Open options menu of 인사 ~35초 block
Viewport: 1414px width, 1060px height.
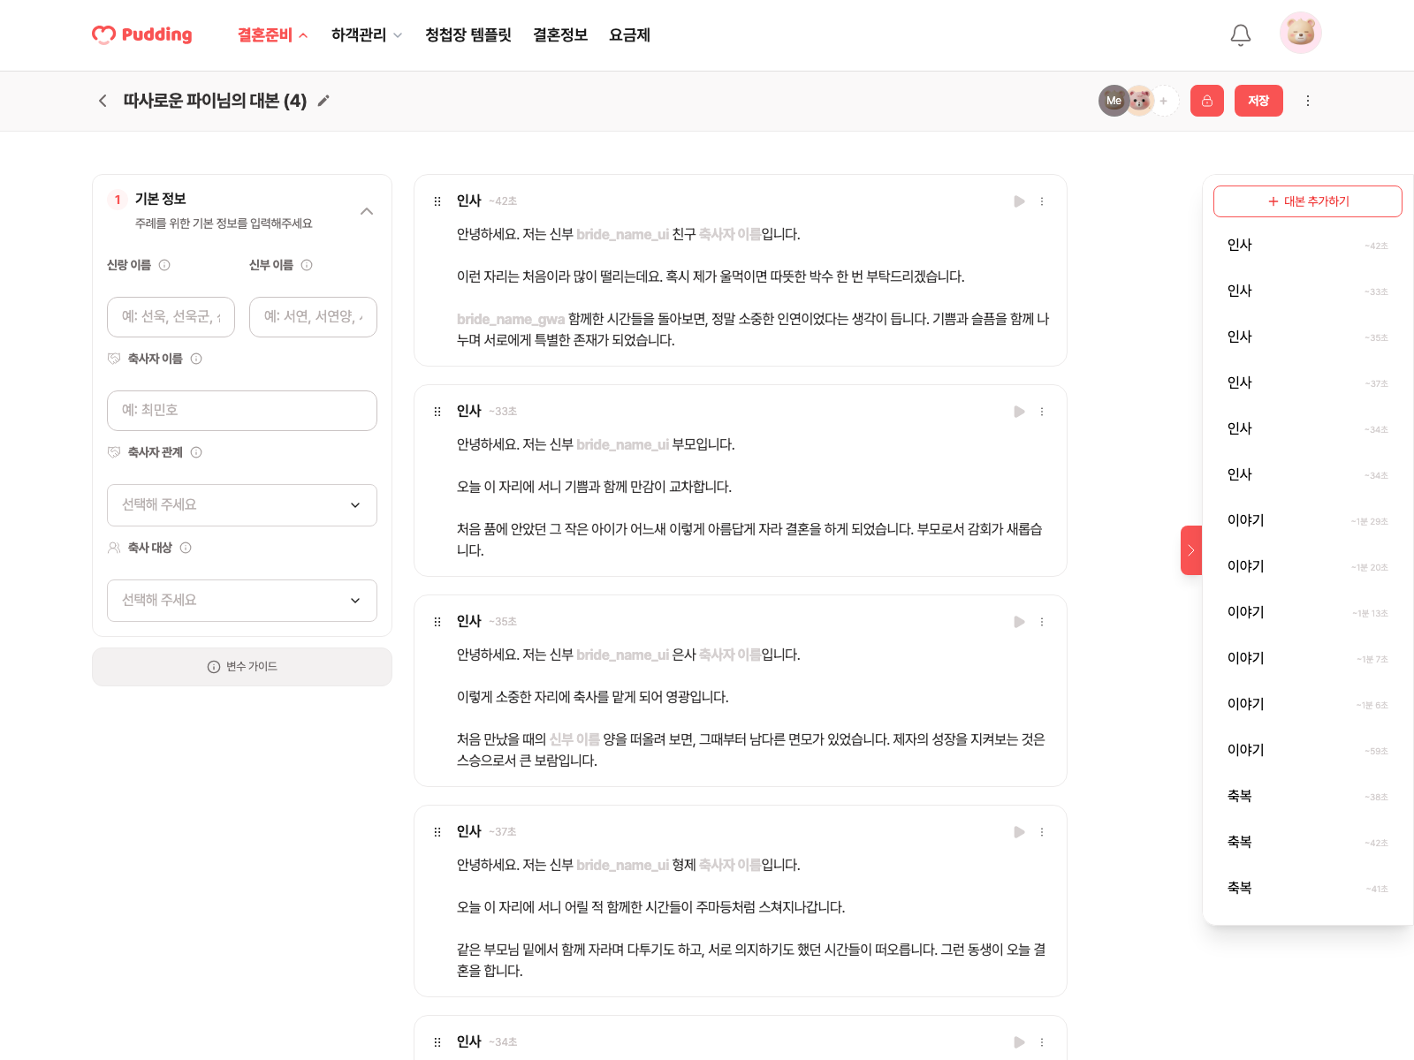click(x=1042, y=622)
